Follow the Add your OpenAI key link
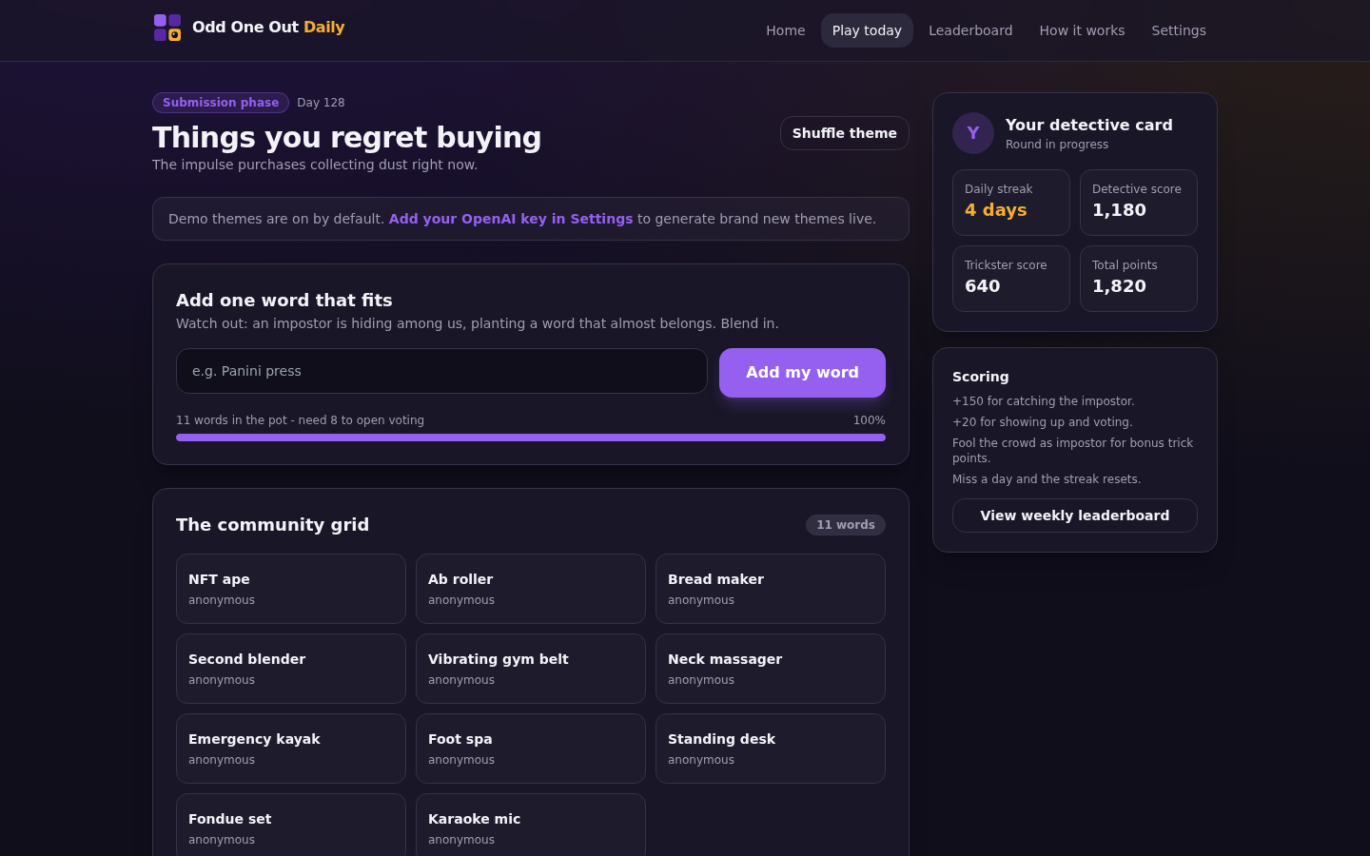 (511, 219)
